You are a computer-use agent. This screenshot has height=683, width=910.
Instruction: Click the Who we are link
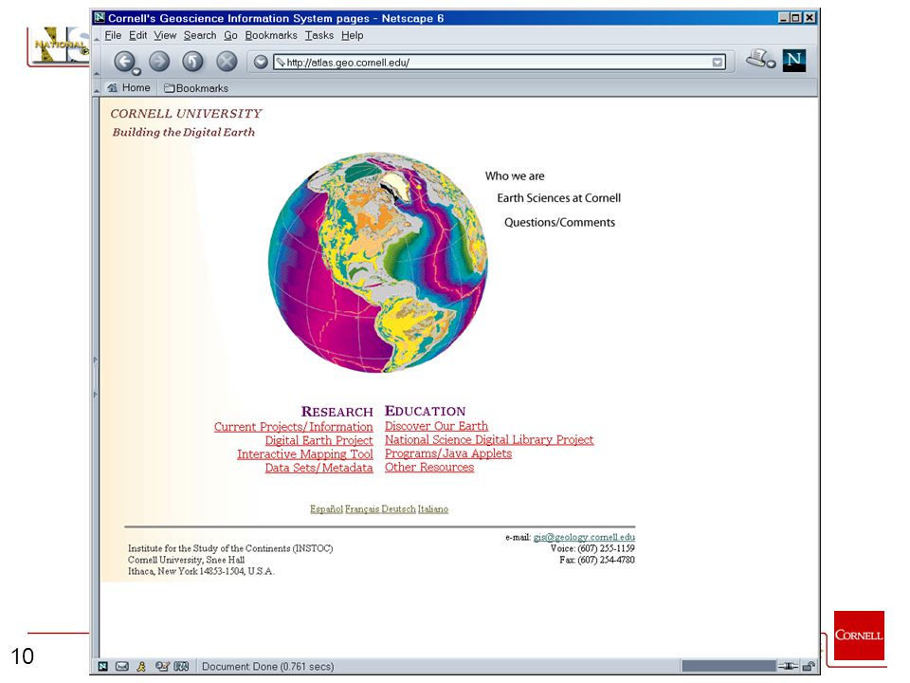tap(515, 176)
